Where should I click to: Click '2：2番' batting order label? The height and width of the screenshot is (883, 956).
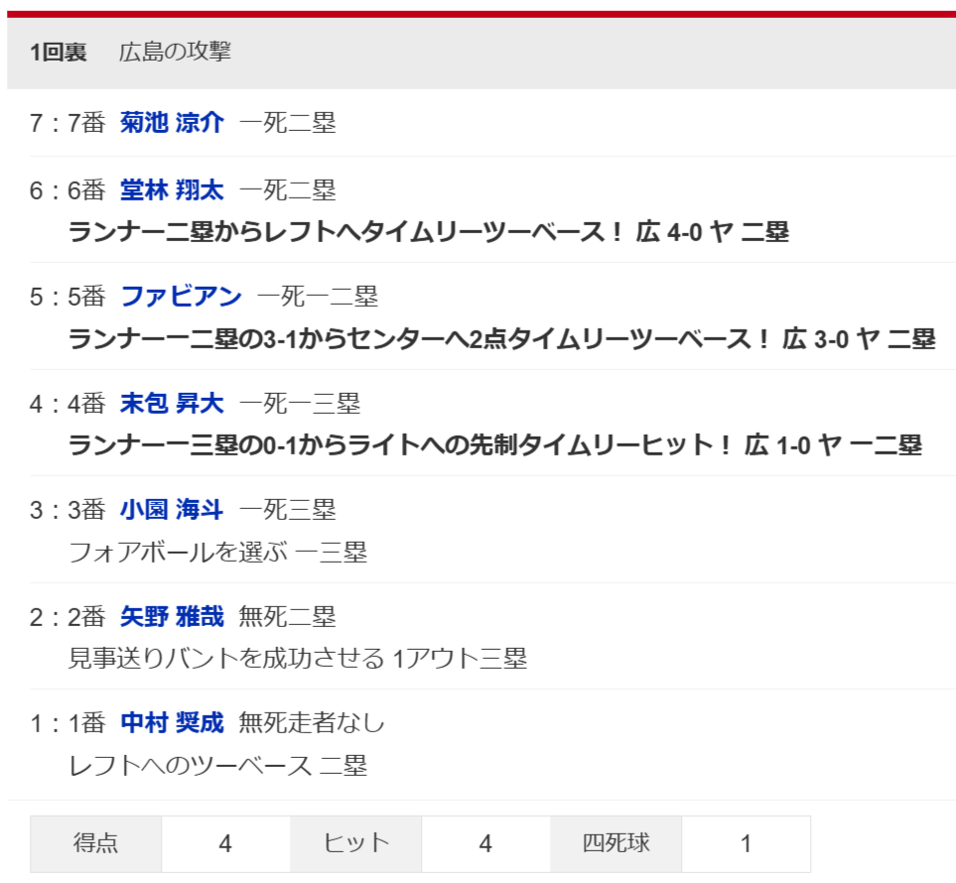pos(68,617)
